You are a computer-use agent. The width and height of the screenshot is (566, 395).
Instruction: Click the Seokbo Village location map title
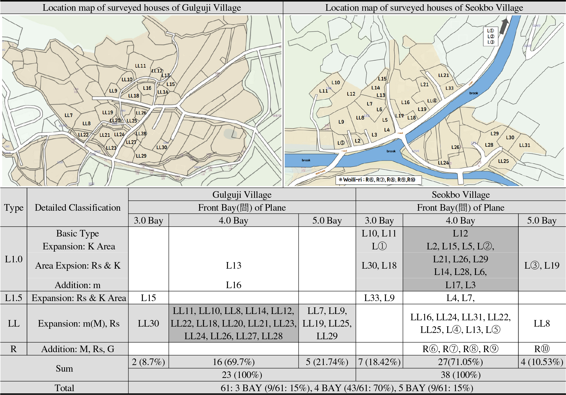pyautogui.click(x=424, y=8)
